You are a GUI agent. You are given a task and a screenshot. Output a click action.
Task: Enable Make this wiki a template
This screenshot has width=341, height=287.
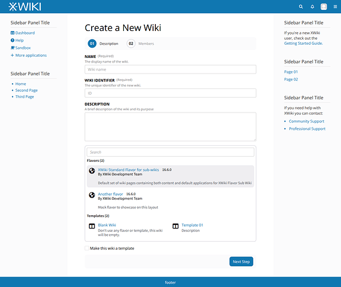pos(87,248)
